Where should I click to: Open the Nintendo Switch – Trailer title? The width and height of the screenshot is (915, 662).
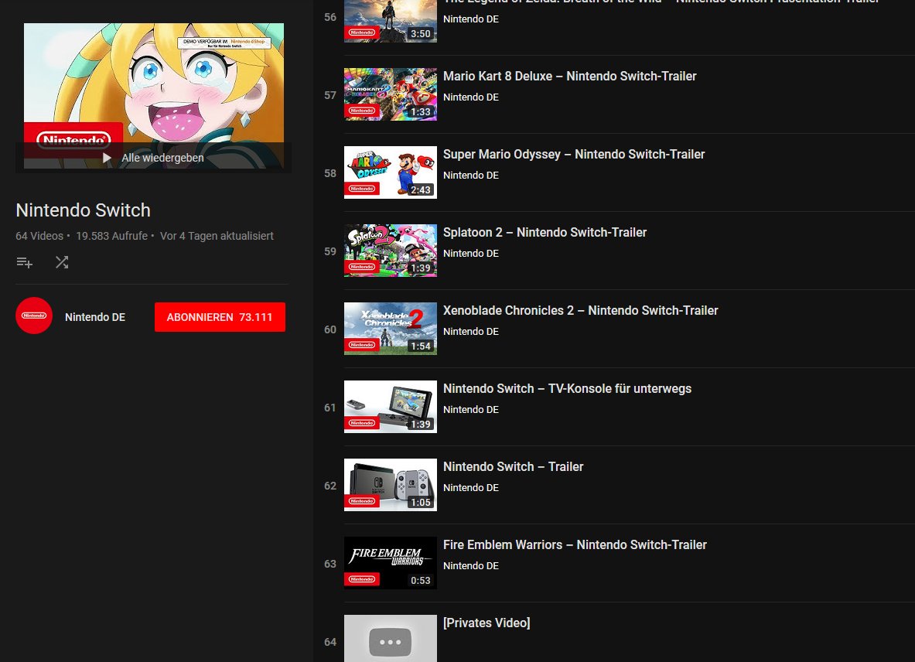click(513, 466)
